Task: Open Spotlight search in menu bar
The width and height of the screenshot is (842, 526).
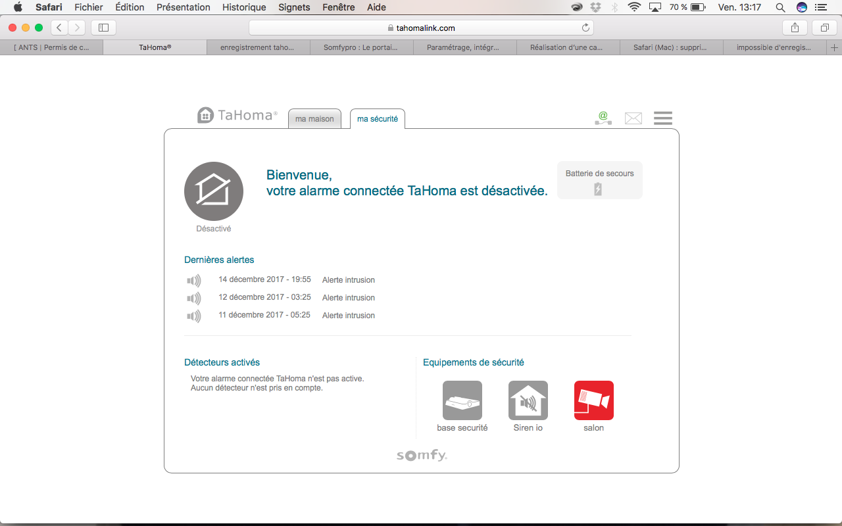Action: [x=780, y=7]
